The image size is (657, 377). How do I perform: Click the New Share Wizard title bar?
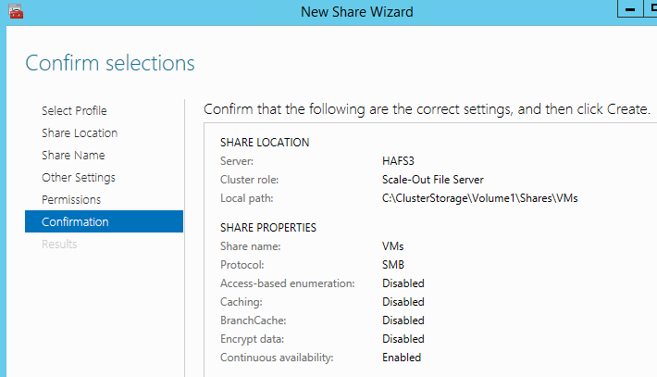pyautogui.click(x=356, y=12)
